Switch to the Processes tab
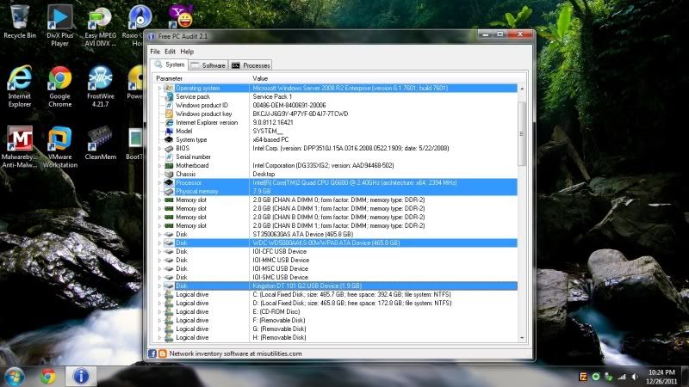This screenshot has height=387, width=689. click(251, 65)
